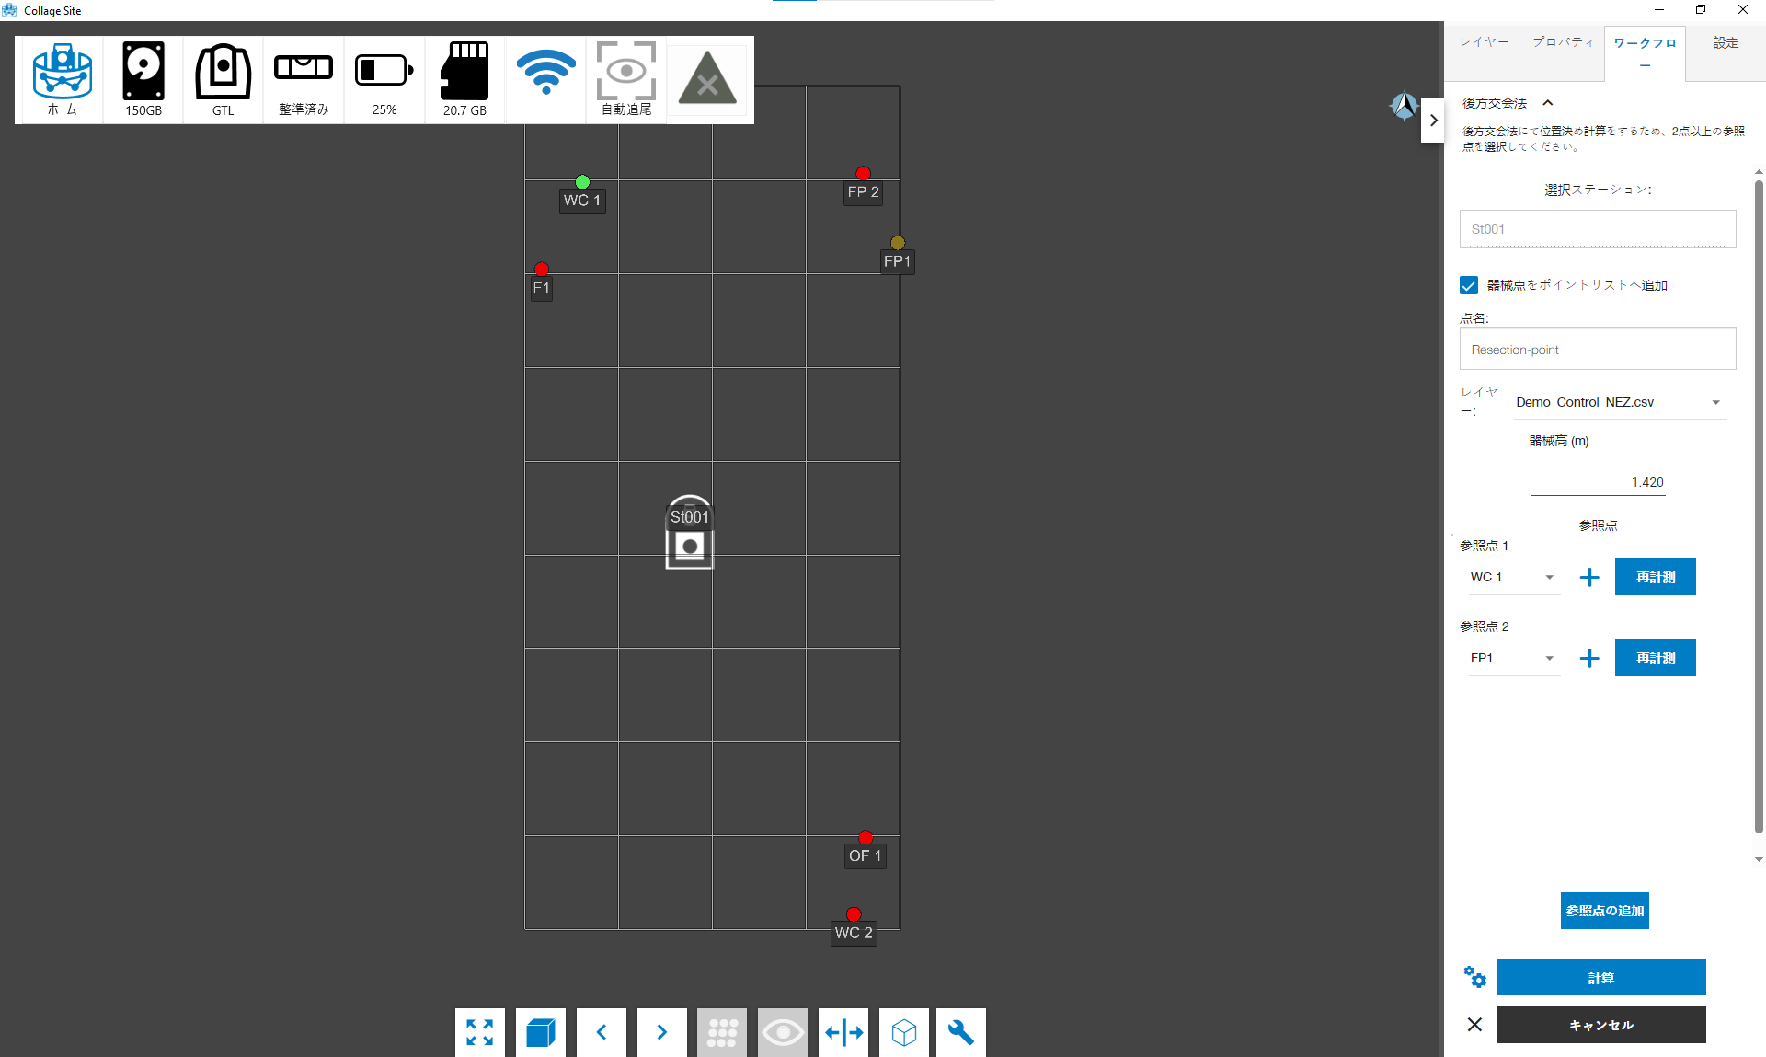Viewport: 1766px width, 1057px height.
Task: Click the 3D wireframe cube icon
Action: coord(904,1032)
